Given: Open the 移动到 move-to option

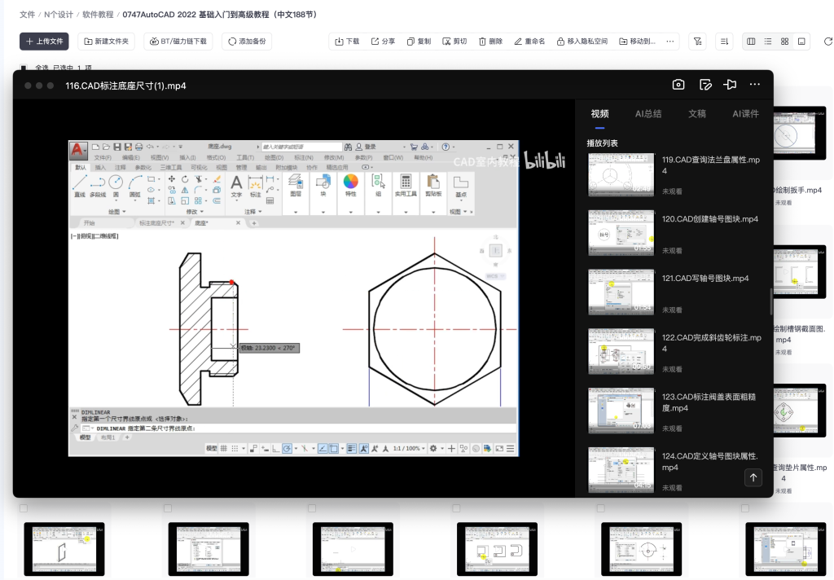Looking at the screenshot, I should point(637,42).
